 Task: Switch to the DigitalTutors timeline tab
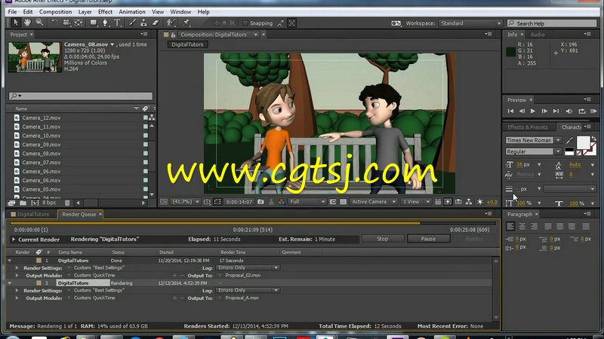click(32, 215)
